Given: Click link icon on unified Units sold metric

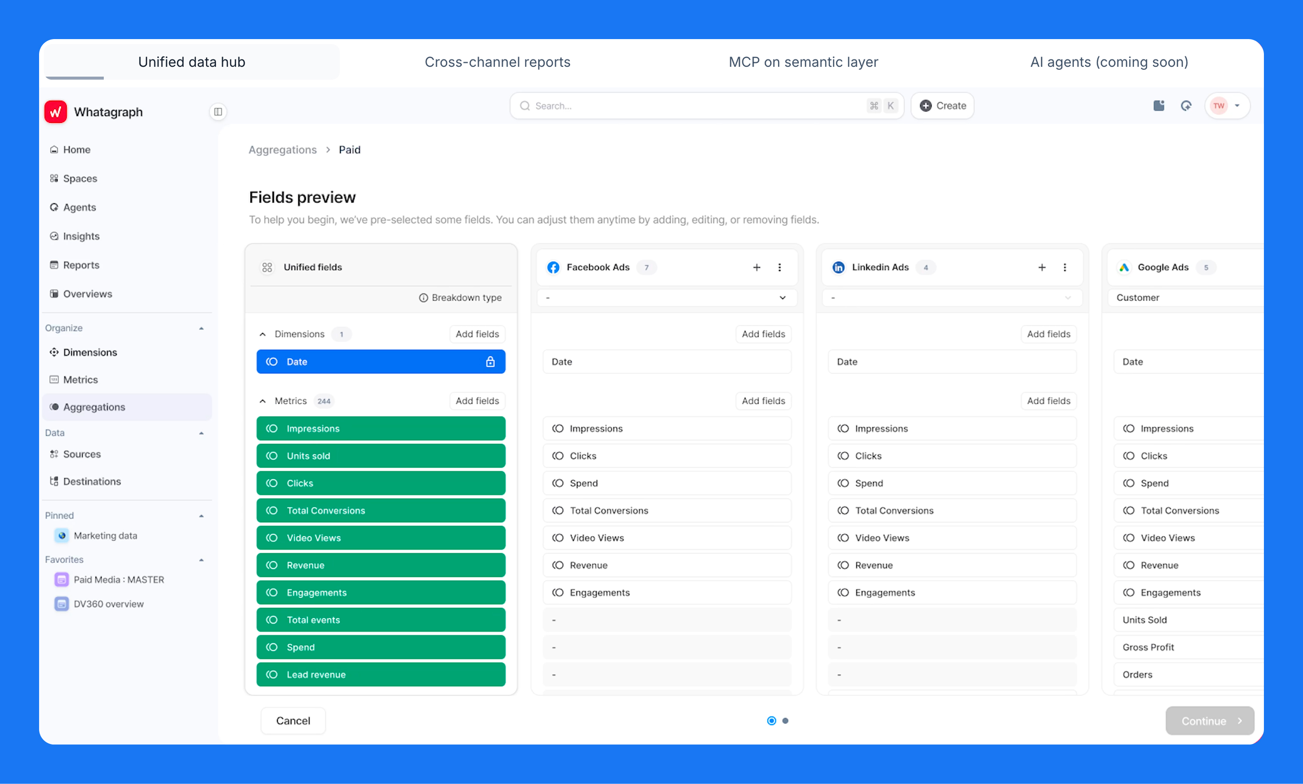Looking at the screenshot, I should [x=272, y=456].
